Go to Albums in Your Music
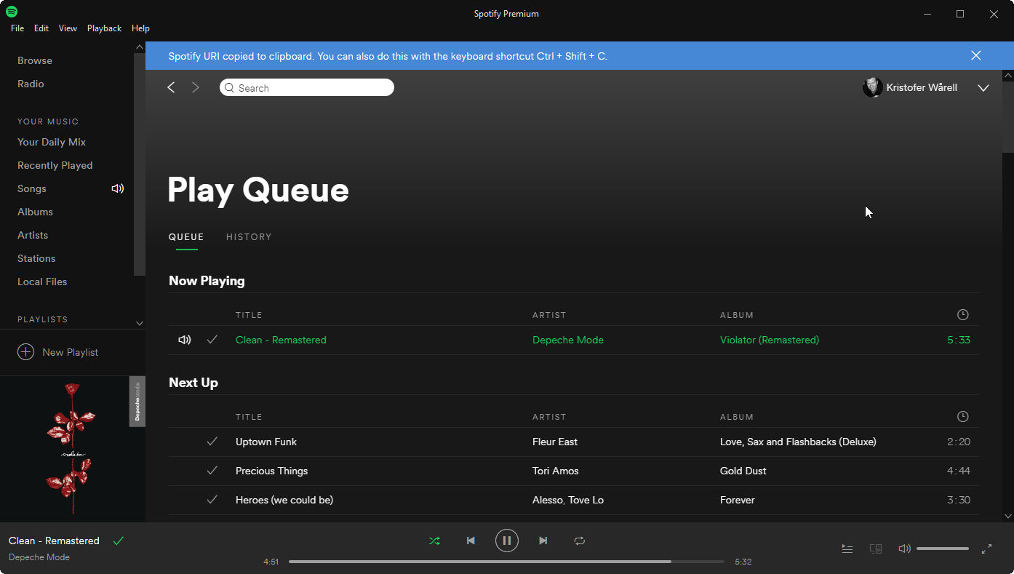Screen dimensions: 1014x574 pos(35,212)
